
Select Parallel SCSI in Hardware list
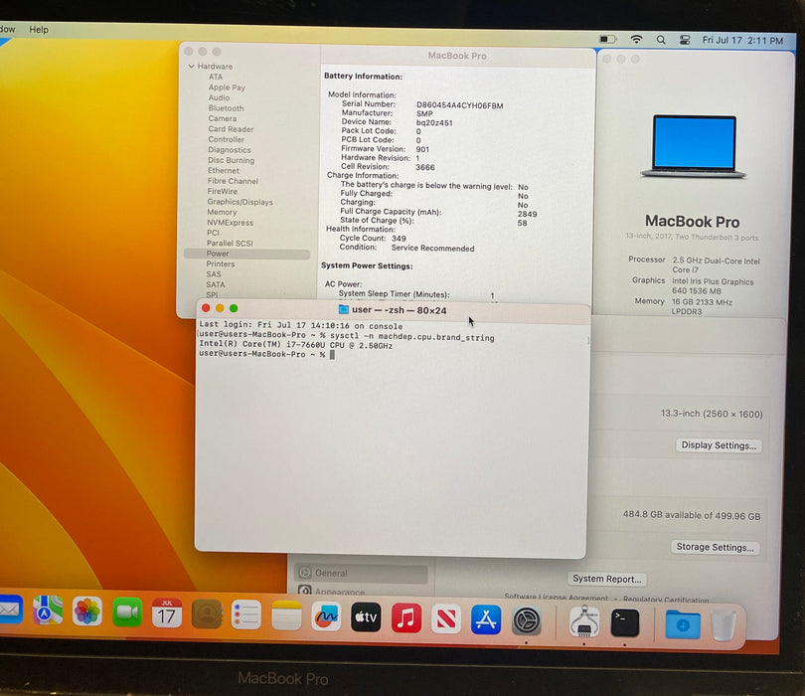pos(230,243)
